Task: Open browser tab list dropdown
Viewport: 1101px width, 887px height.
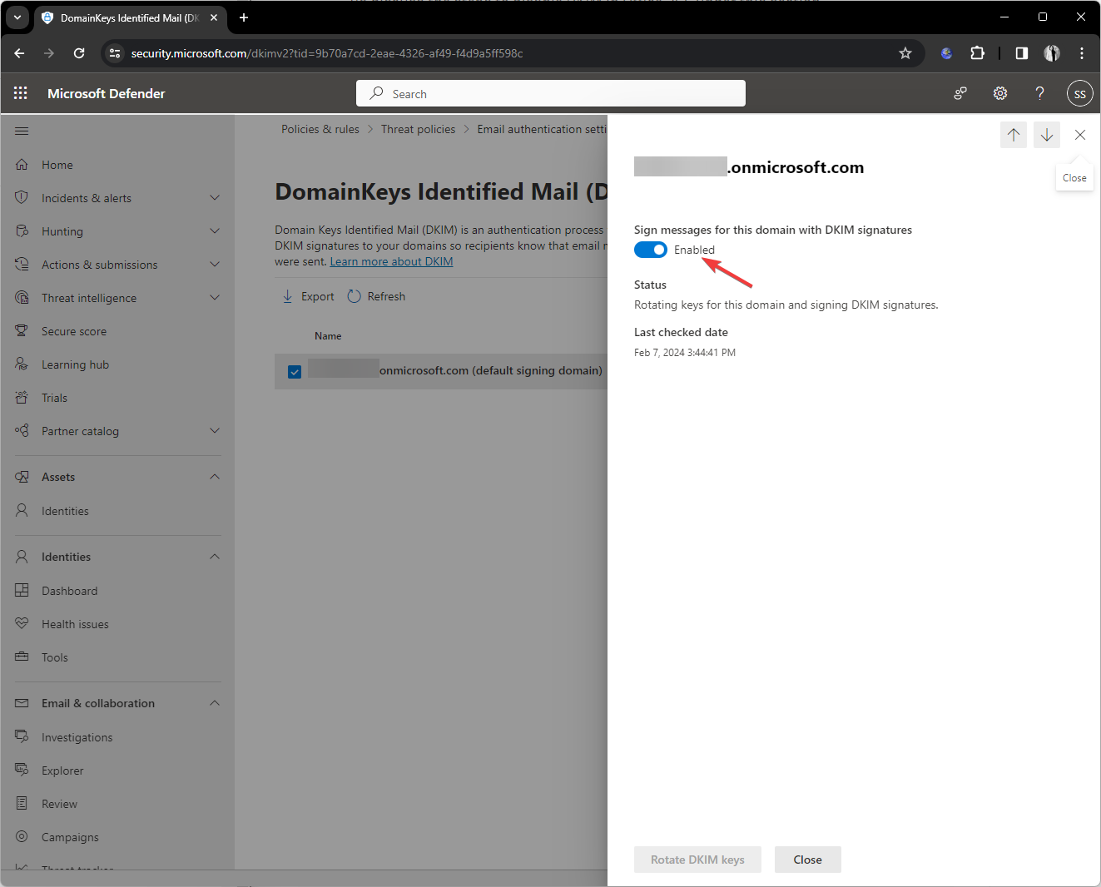Action: tap(17, 17)
